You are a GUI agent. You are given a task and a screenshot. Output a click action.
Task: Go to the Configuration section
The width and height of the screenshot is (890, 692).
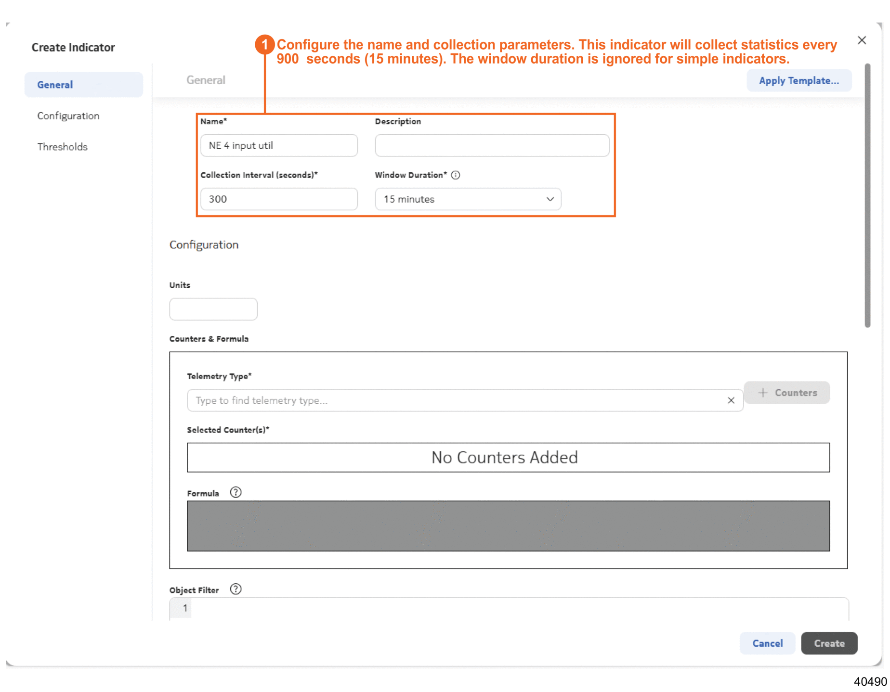(x=68, y=116)
